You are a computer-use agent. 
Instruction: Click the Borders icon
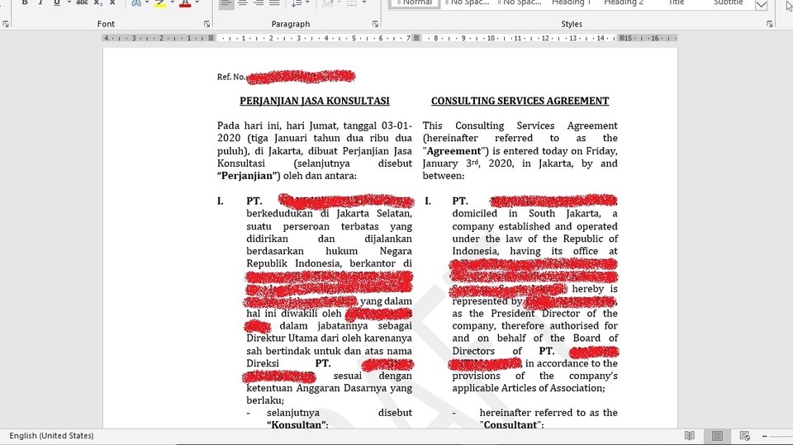(x=352, y=2)
